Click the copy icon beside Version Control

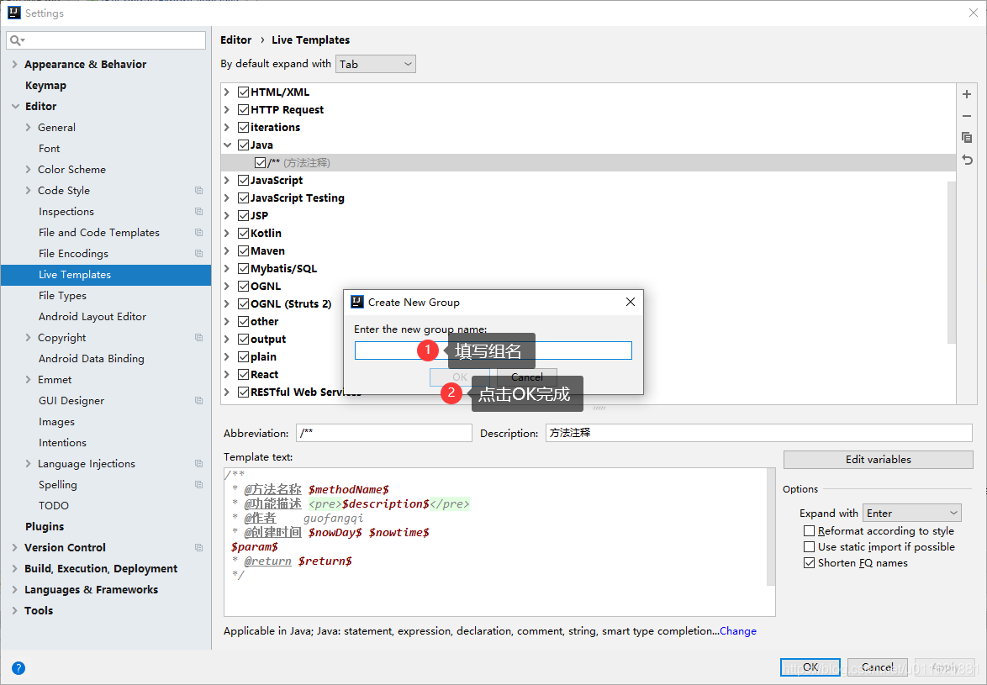199,548
